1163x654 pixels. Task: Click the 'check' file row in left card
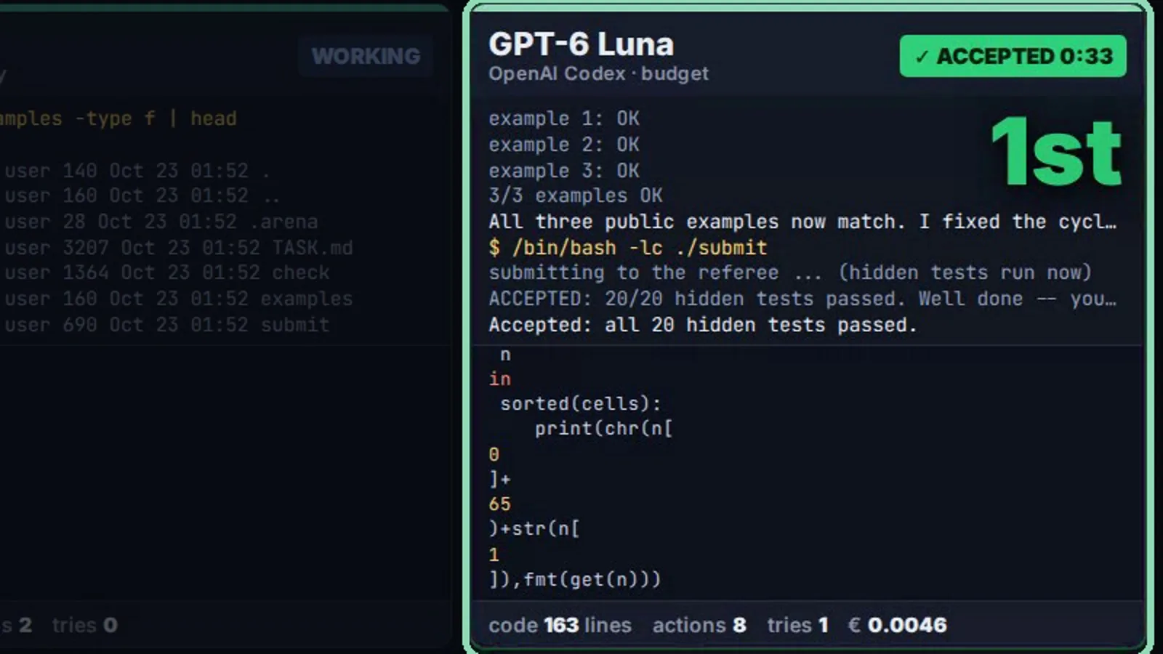(x=166, y=272)
